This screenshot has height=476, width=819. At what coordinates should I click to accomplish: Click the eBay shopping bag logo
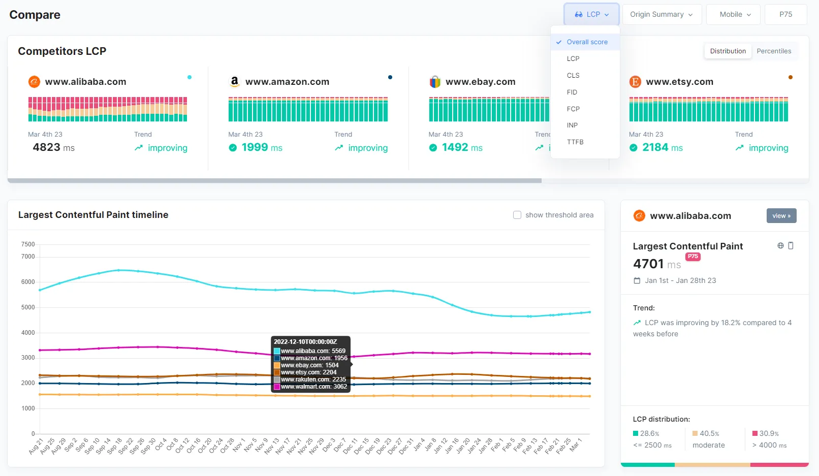click(435, 82)
